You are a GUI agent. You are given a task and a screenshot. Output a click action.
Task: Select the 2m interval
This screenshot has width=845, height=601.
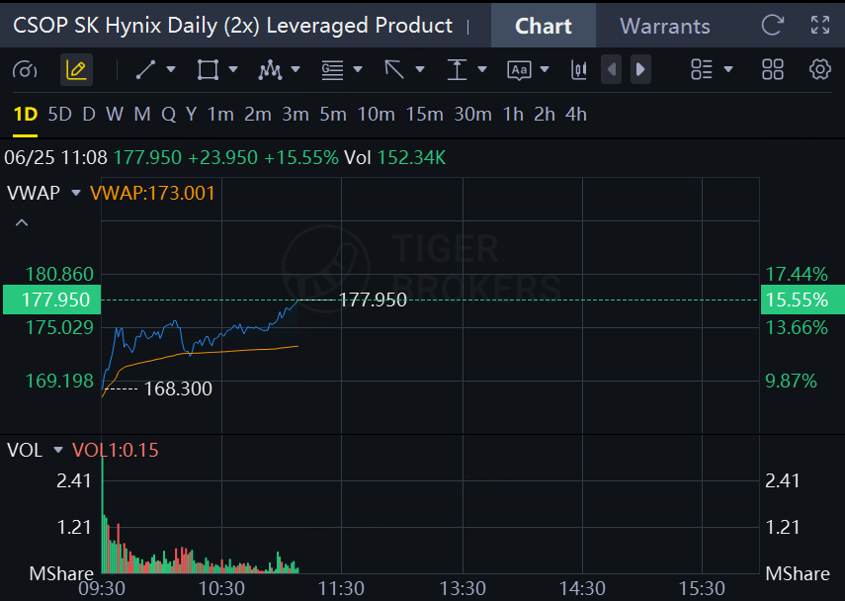click(x=258, y=115)
